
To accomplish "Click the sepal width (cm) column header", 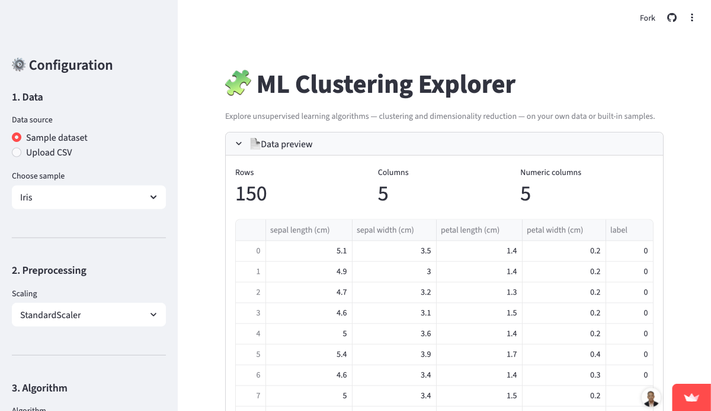I will tap(394, 230).
